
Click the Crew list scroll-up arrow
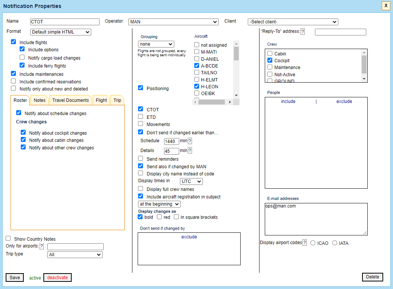[364, 52]
